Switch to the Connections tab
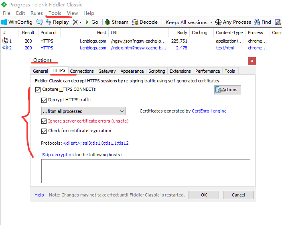The height and width of the screenshot is (225, 282). tap(82, 71)
